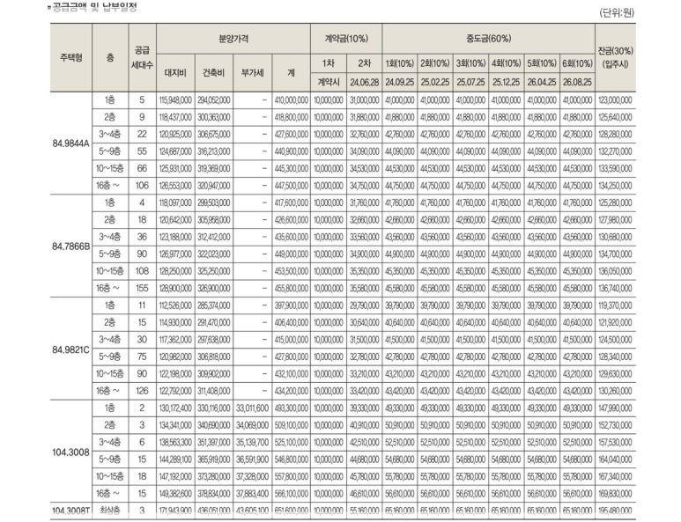Image resolution: width=681 pixels, height=522 pixels.
Task: Click household count 106
Action: (x=142, y=186)
